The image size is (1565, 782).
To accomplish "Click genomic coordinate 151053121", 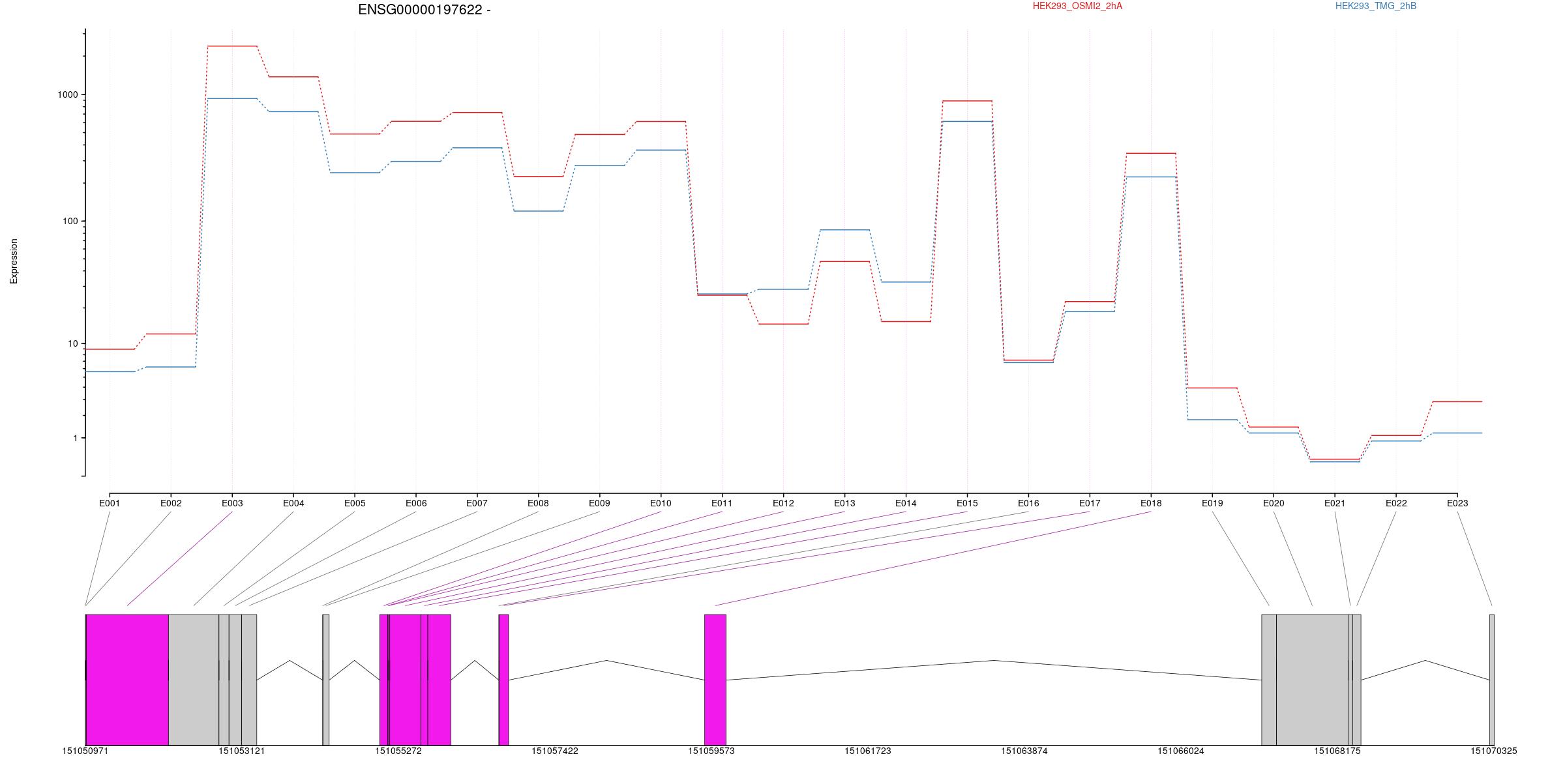I will point(242,751).
